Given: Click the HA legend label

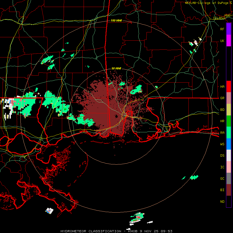Looking at the screenshot, I should (x=222, y=87).
